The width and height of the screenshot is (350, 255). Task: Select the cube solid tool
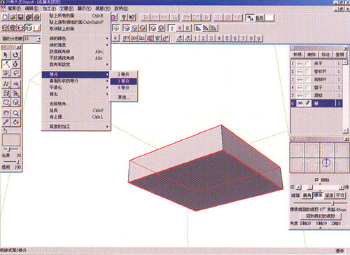click(15, 102)
